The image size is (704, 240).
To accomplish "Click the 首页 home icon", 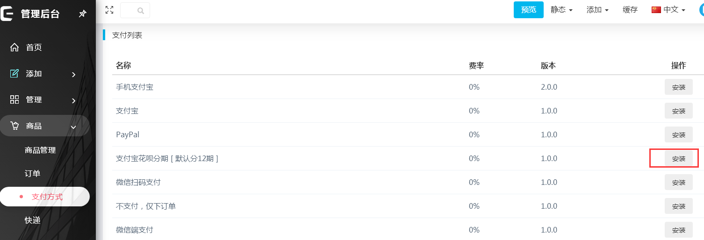I will pos(14,47).
